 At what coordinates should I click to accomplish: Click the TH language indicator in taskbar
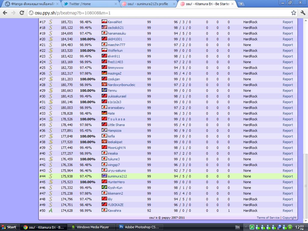(237, 227)
